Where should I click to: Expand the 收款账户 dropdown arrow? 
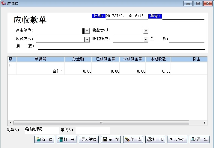tap(146, 39)
